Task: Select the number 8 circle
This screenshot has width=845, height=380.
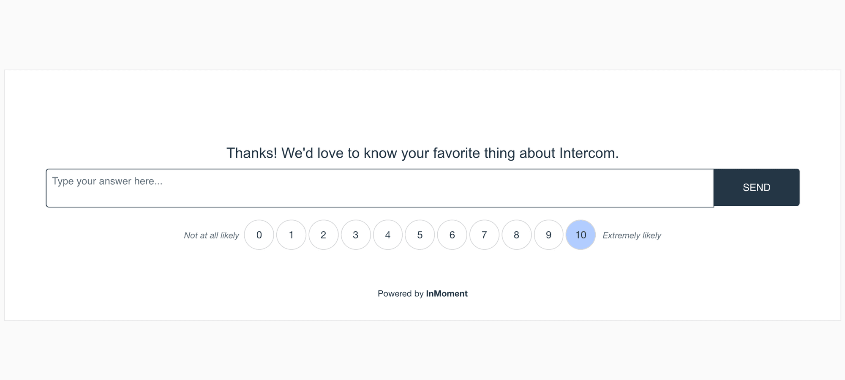Action: point(516,235)
